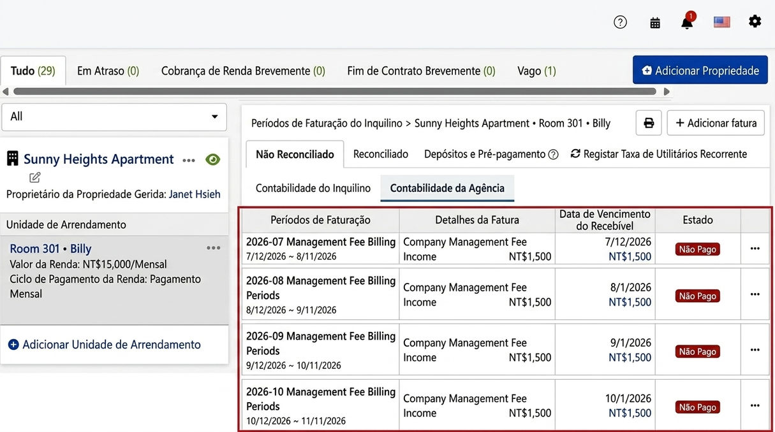Click Valor da Renda: NT$15,000/Mensal text

pos(88,264)
